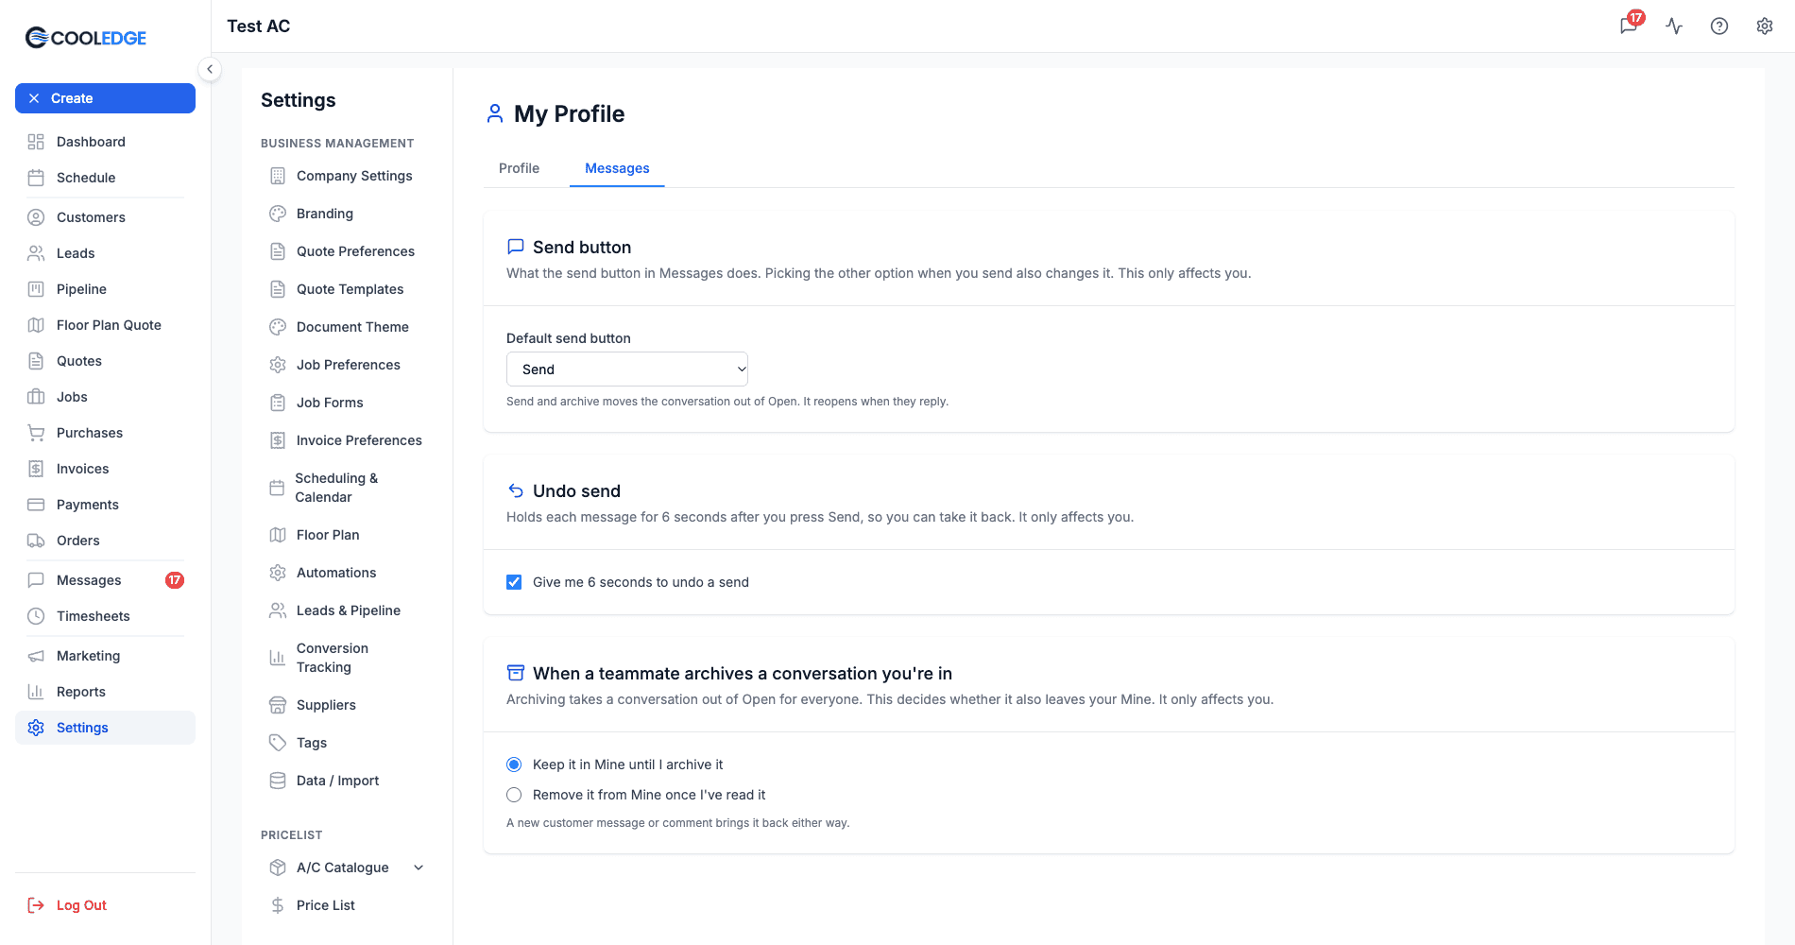1795x945 pixels.
Task: Click the Dashboard grid icon
Action: (x=36, y=142)
